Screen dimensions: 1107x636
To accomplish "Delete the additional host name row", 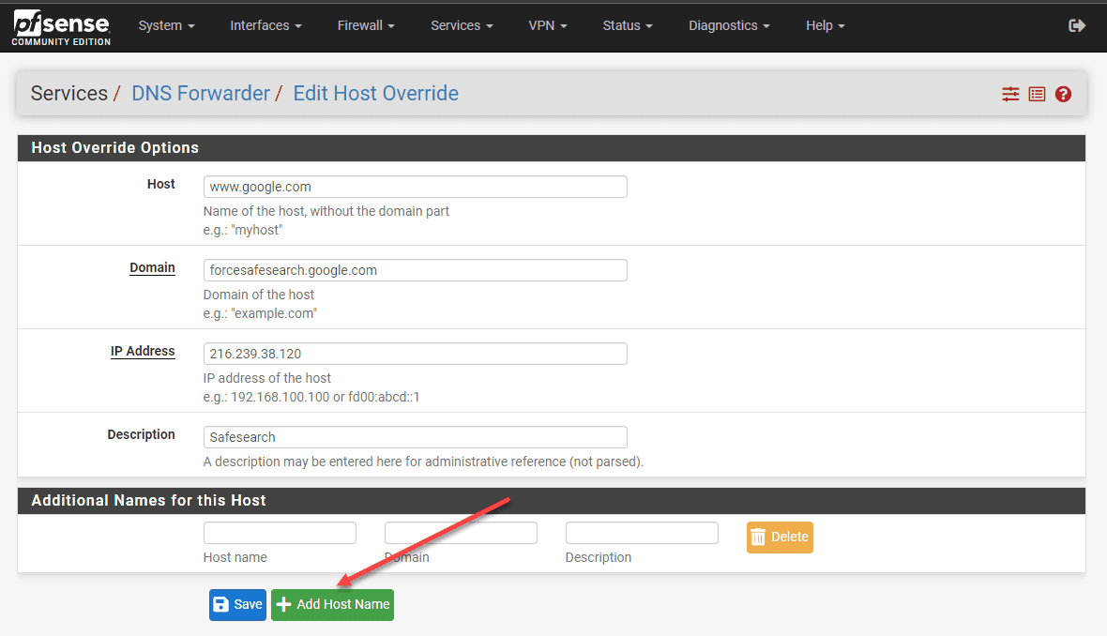I will click(x=780, y=538).
